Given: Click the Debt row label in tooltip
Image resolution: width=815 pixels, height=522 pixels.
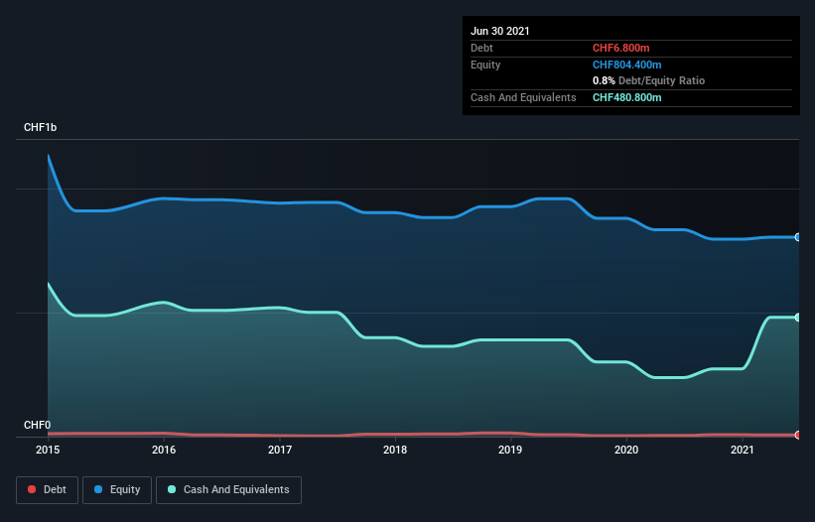Looking at the screenshot, I should [x=481, y=48].
